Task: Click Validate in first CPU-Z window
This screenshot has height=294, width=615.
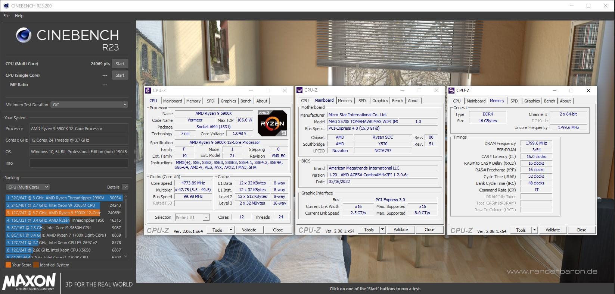Action: click(249, 230)
